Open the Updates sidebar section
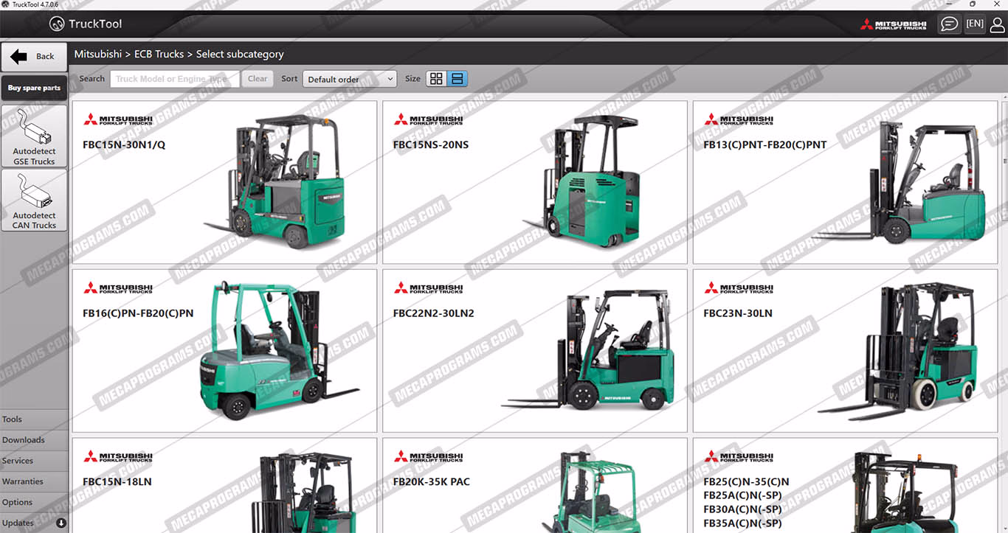 tap(34, 523)
